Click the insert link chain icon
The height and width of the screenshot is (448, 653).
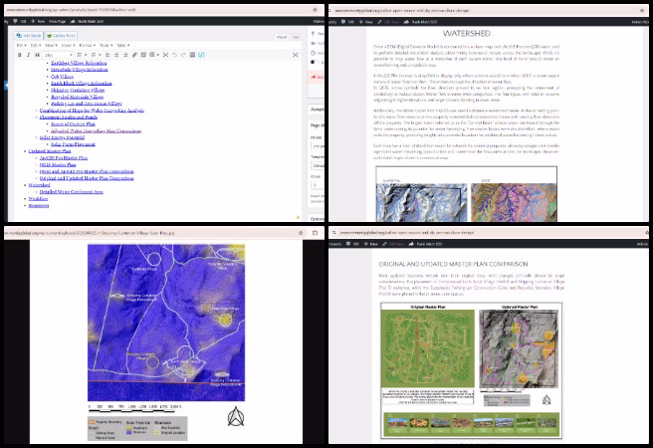pyautogui.click(x=134, y=55)
